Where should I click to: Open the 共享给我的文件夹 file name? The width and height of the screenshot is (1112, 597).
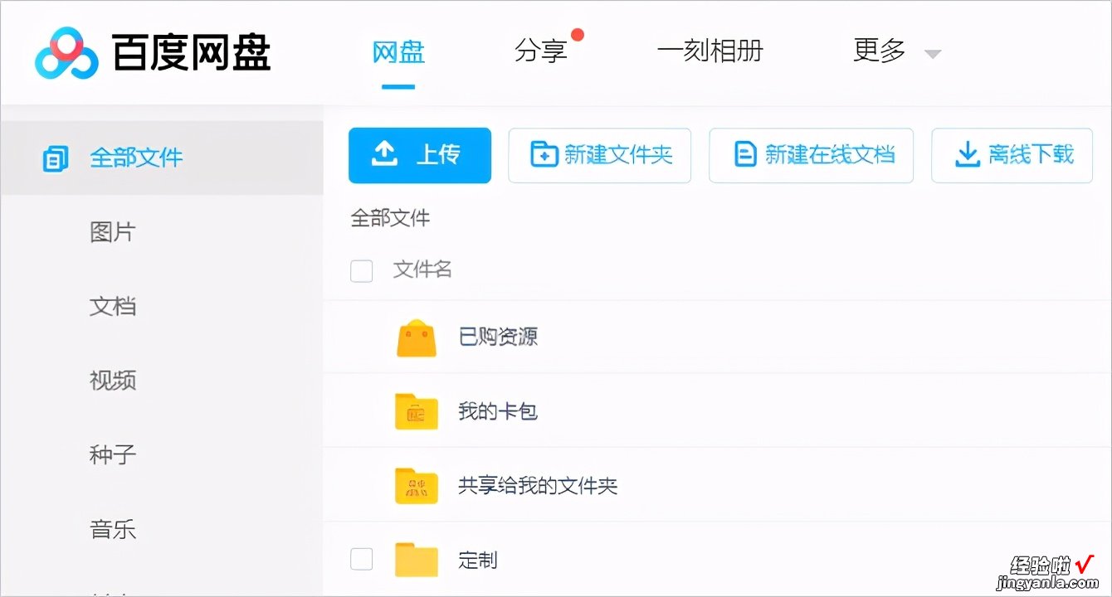click(x=538, y=485)
